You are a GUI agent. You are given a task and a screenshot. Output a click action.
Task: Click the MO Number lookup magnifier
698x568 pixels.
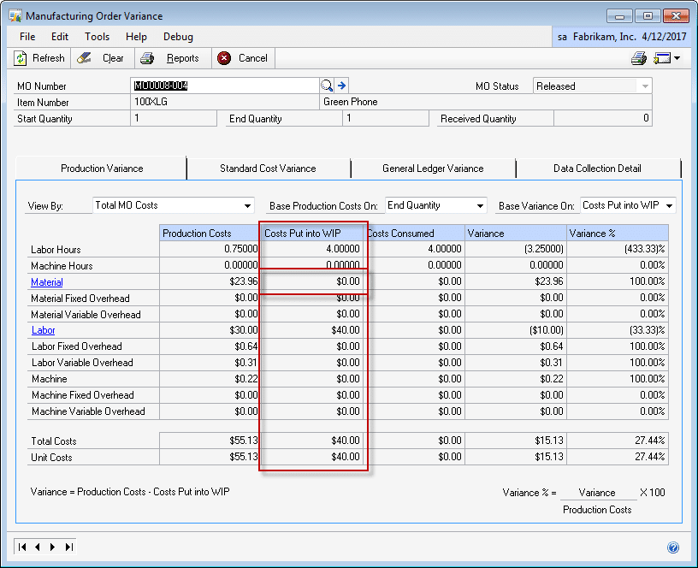[326, 86]
